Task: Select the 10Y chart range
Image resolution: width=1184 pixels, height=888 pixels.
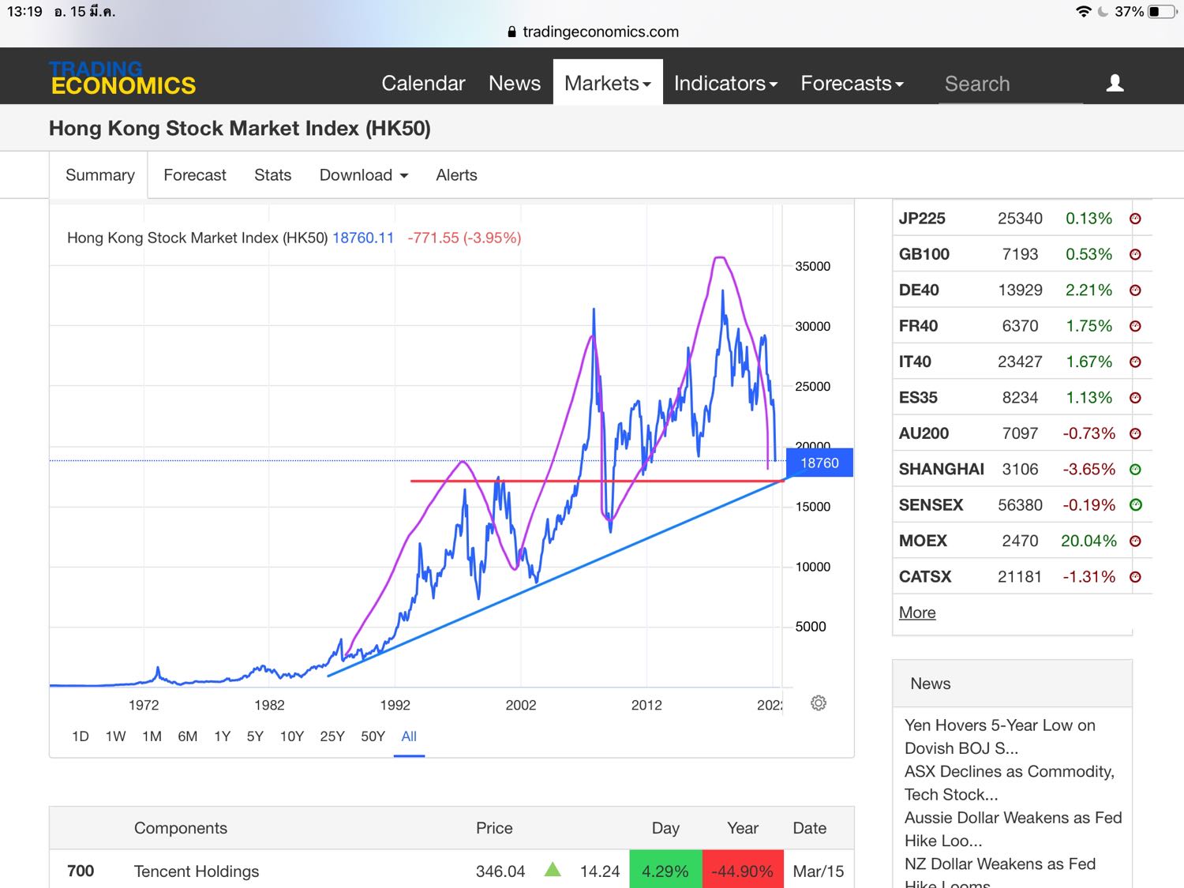Action: tap(292, 736)
